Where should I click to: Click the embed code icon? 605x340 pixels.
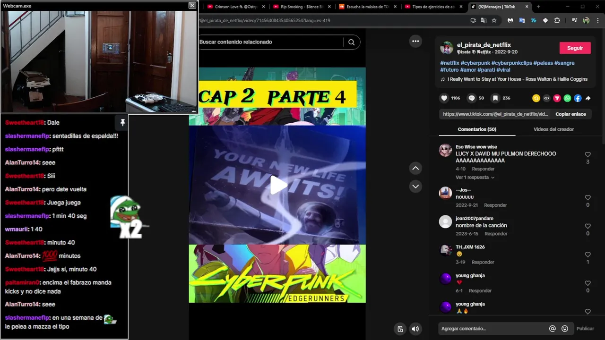click(546, 98)
